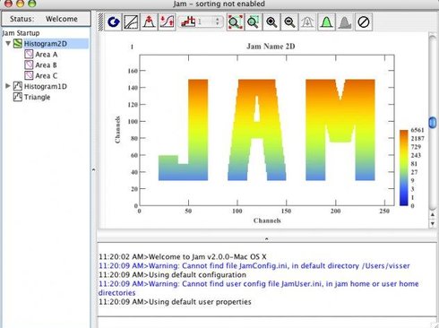Click the refresh/update display icon
439x328 pixels.
coord(113,22)
